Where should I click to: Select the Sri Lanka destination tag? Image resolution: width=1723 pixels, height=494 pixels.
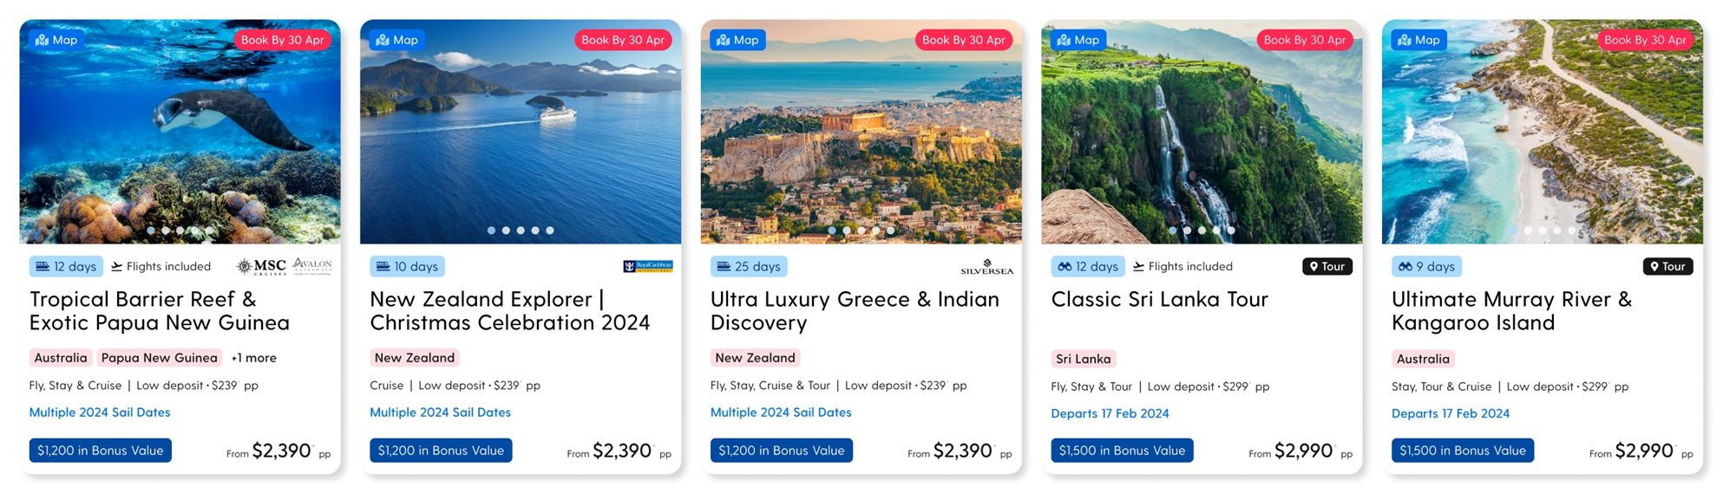[1083, 359]
